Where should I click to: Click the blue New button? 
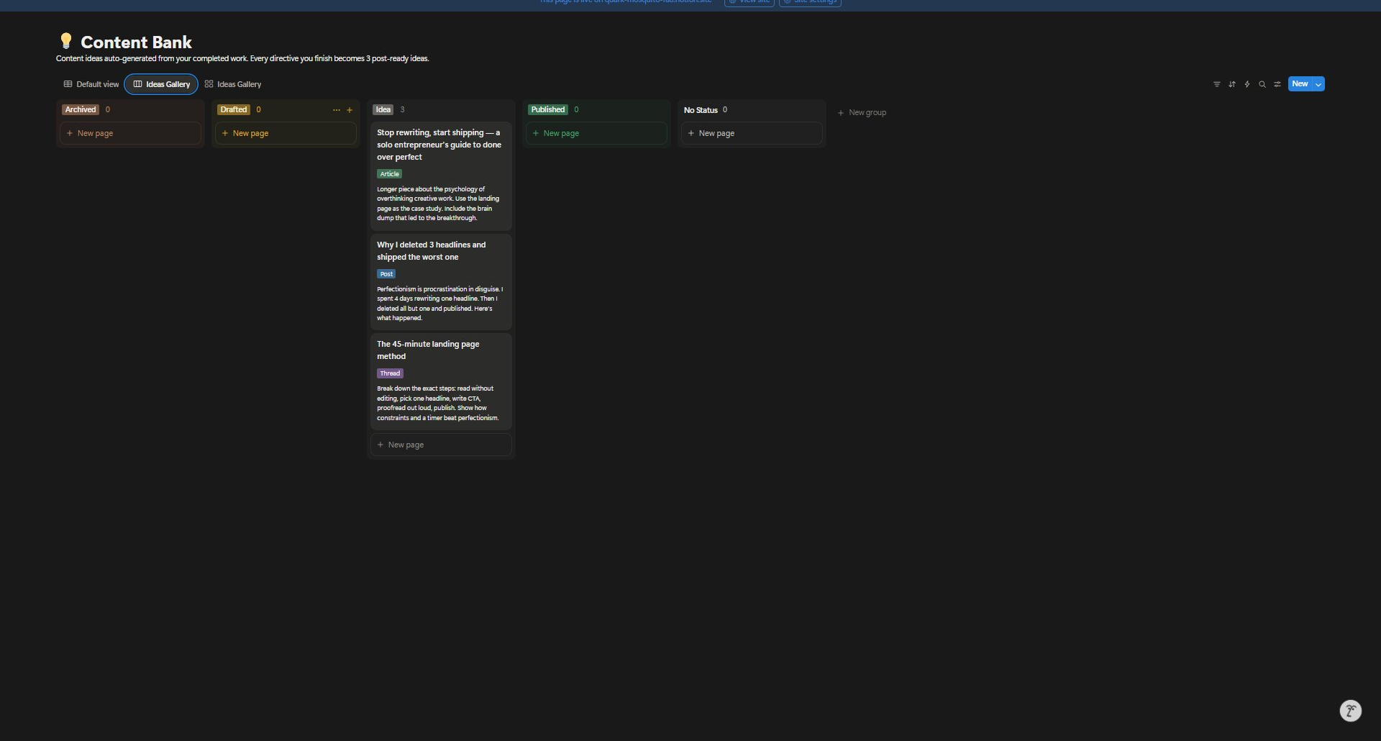coord(1299,84)
